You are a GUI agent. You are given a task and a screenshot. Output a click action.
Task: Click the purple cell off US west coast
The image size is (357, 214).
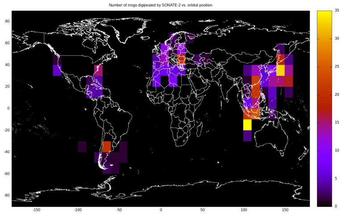pyautogui.click(x=57, y=70)
